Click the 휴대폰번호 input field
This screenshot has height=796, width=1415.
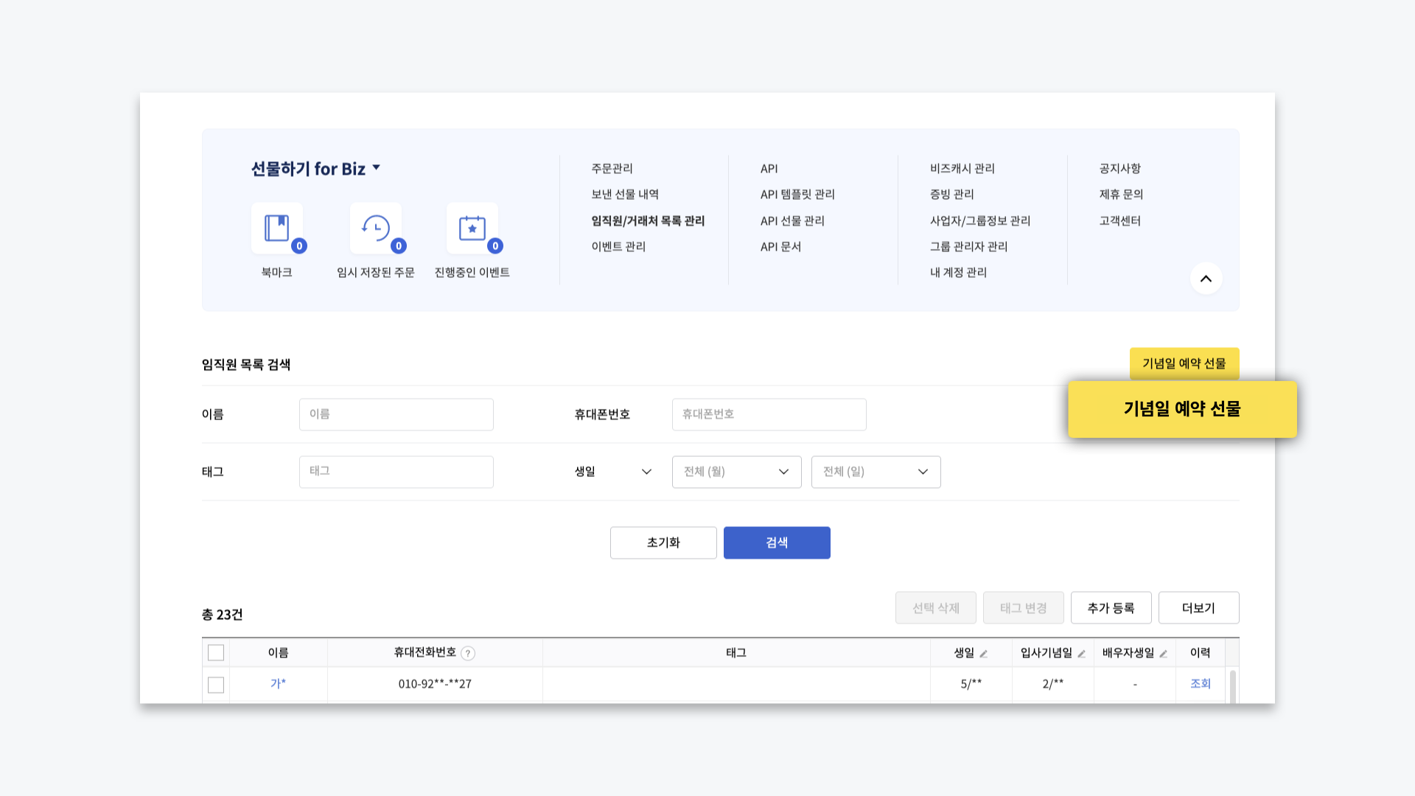[769, 414]
